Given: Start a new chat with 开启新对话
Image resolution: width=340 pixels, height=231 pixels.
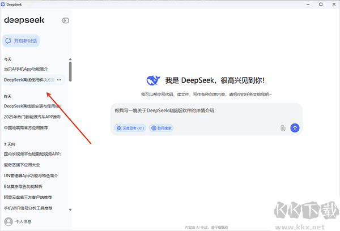Looking at the screenshot, I should [x=21, y=41].
